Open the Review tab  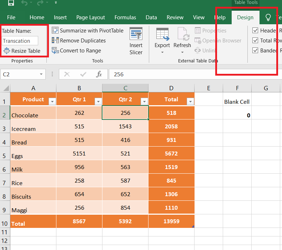(x=175, y=17)
